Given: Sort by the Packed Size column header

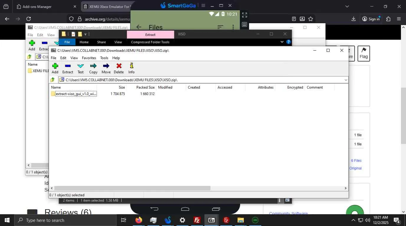Looking at the screenshot, I should point(141,87).
